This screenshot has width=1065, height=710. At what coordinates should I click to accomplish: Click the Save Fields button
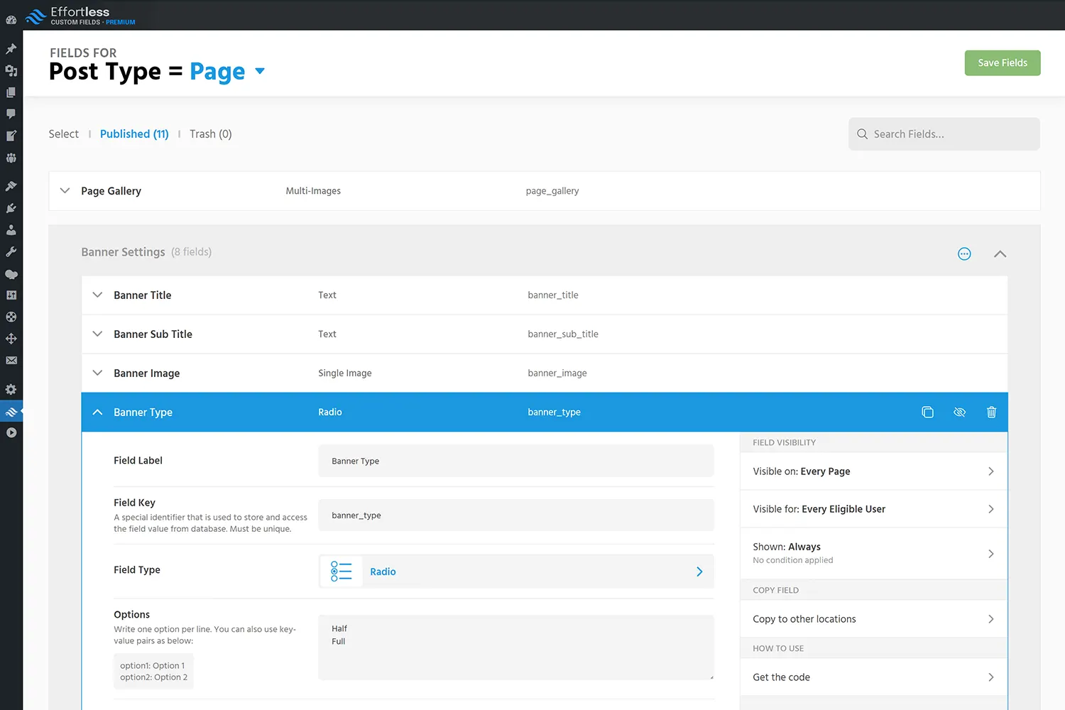(1002, 63)
